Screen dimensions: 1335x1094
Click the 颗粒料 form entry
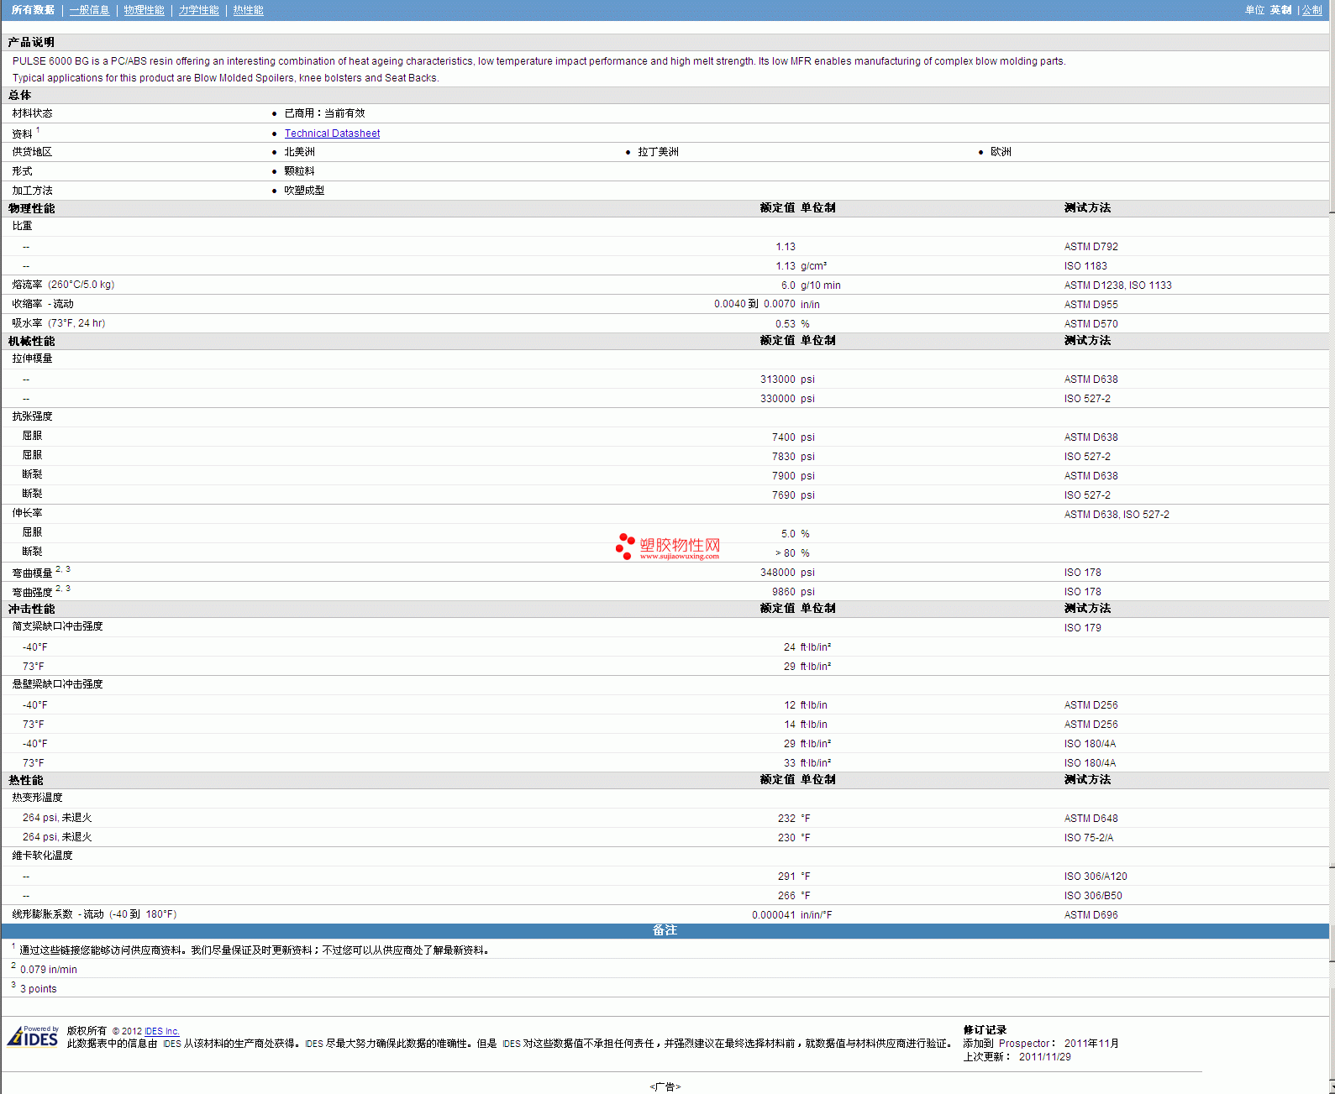(299, 171)
